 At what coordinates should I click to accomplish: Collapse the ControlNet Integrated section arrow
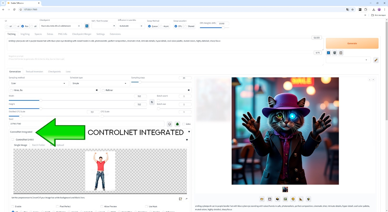pyautogui.click(x=189, y=132)
